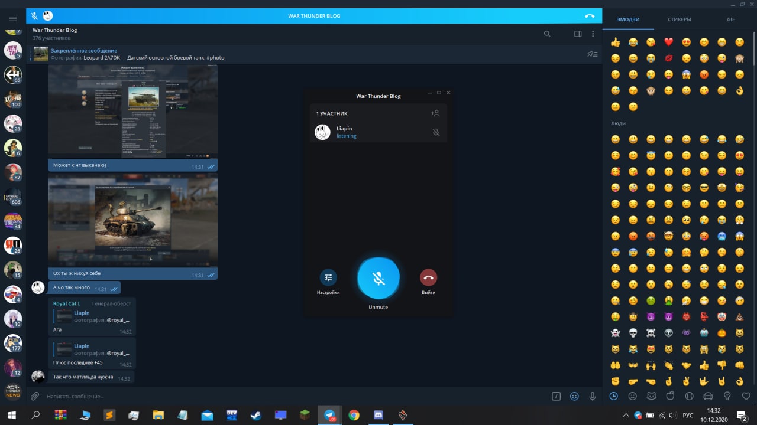Insert the thumbs up emoji from recents

point(616,42)
